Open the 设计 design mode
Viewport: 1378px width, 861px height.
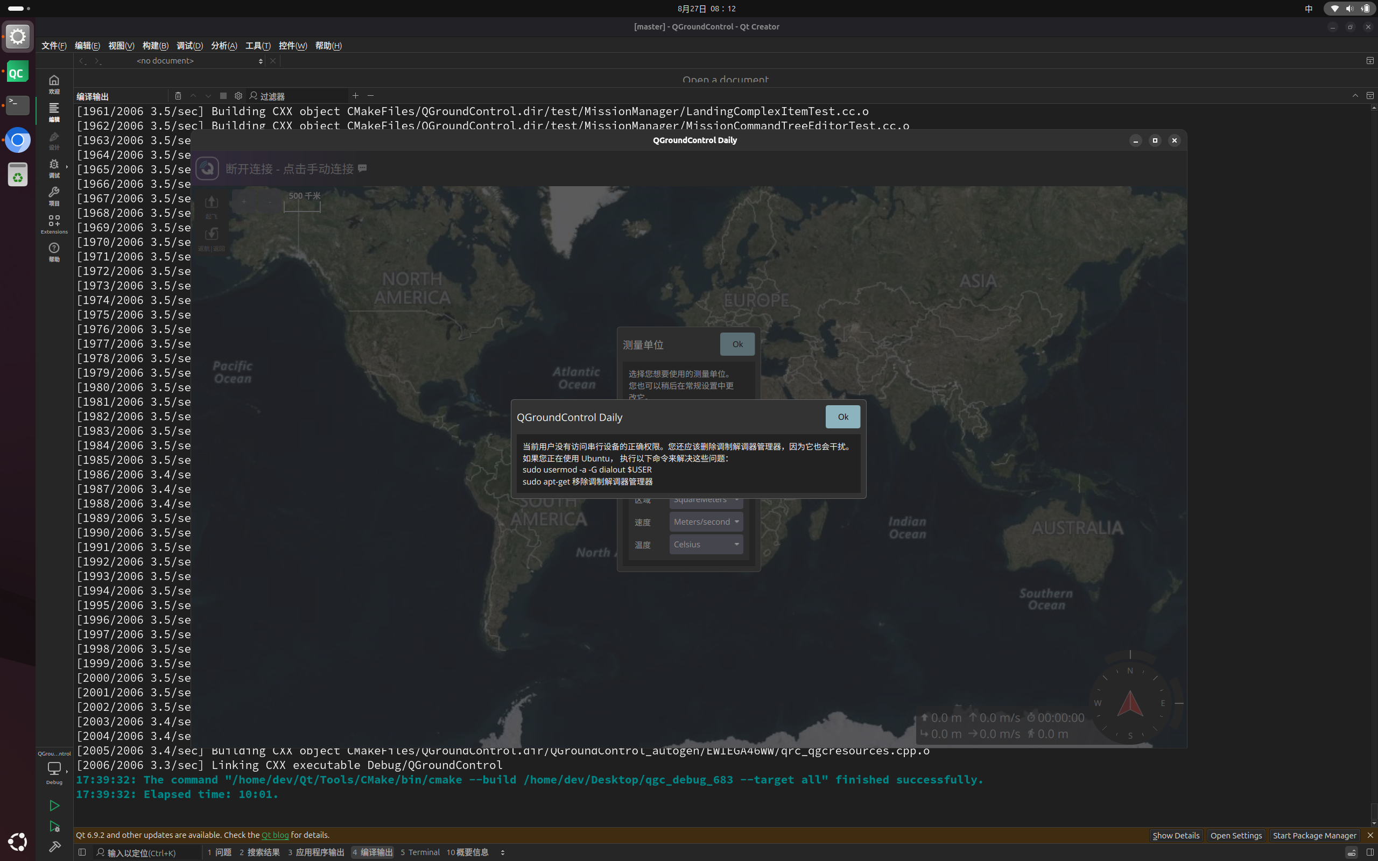click(54, 140)
